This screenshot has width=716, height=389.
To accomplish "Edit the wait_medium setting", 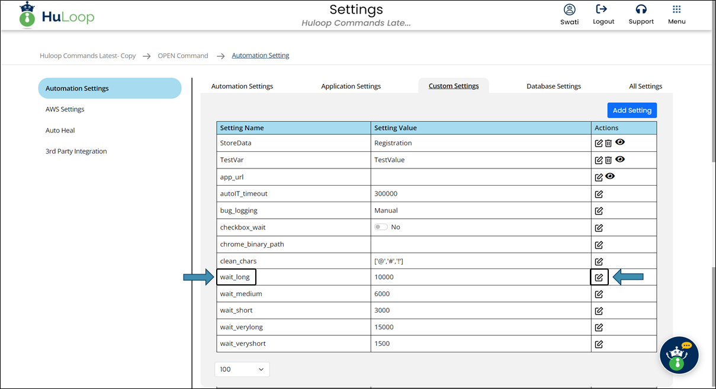I will [x=599, y=294].
